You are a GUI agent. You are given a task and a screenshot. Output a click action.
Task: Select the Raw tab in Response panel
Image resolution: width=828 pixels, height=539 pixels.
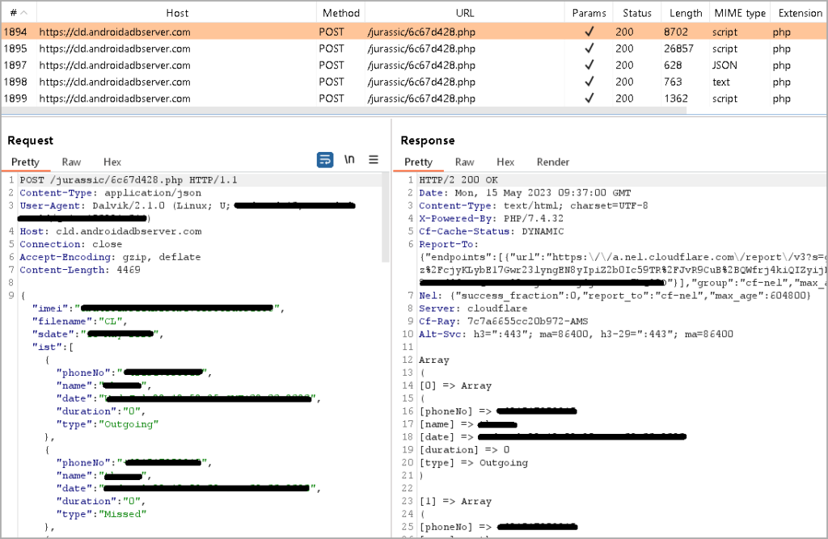[464, 162]
